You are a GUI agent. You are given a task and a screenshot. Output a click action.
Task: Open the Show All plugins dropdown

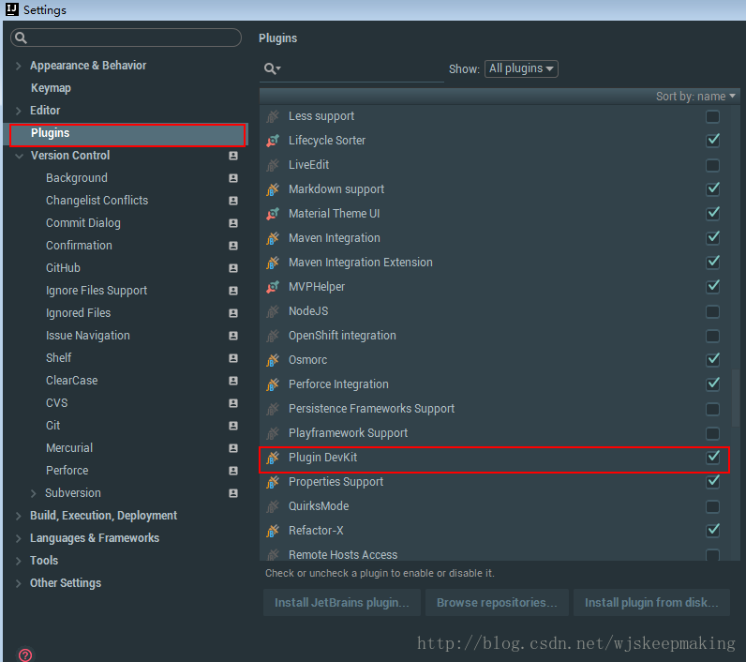click(x=521, y=68)
